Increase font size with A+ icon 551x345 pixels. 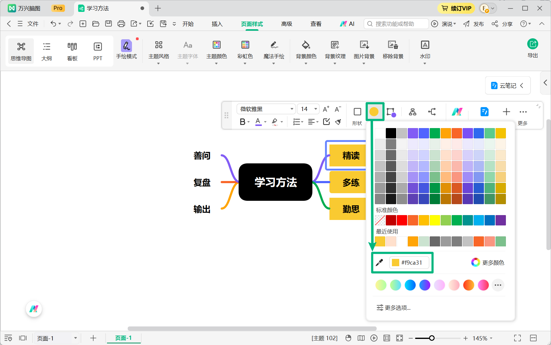click(x=326, y=109)
